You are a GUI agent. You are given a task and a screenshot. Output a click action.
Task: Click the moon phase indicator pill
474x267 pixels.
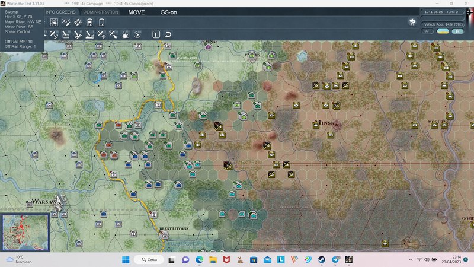457,31
